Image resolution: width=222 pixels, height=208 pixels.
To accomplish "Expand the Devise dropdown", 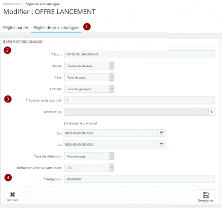I will pos(89,66).
